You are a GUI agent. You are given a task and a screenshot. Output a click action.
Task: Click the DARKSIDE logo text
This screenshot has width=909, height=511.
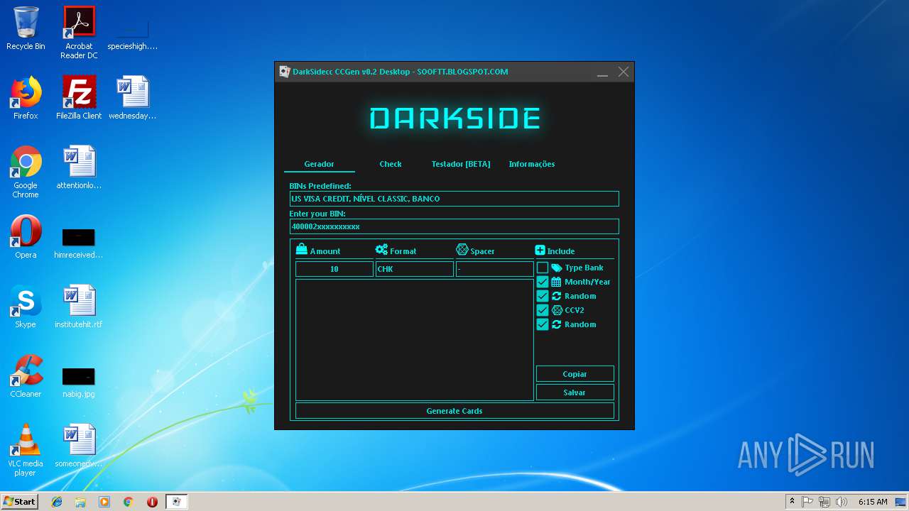pos(455,118)
